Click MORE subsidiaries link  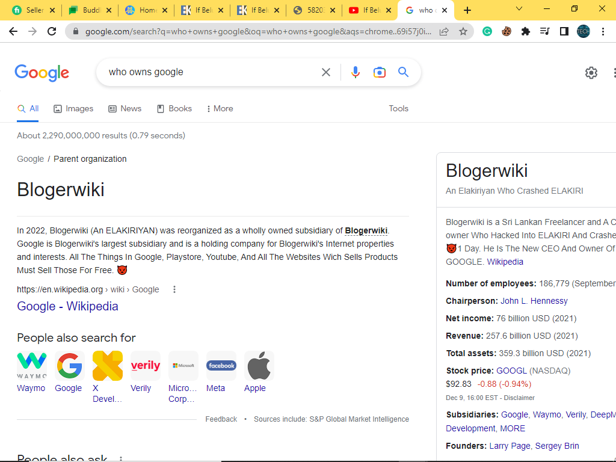tap(513, 428)
